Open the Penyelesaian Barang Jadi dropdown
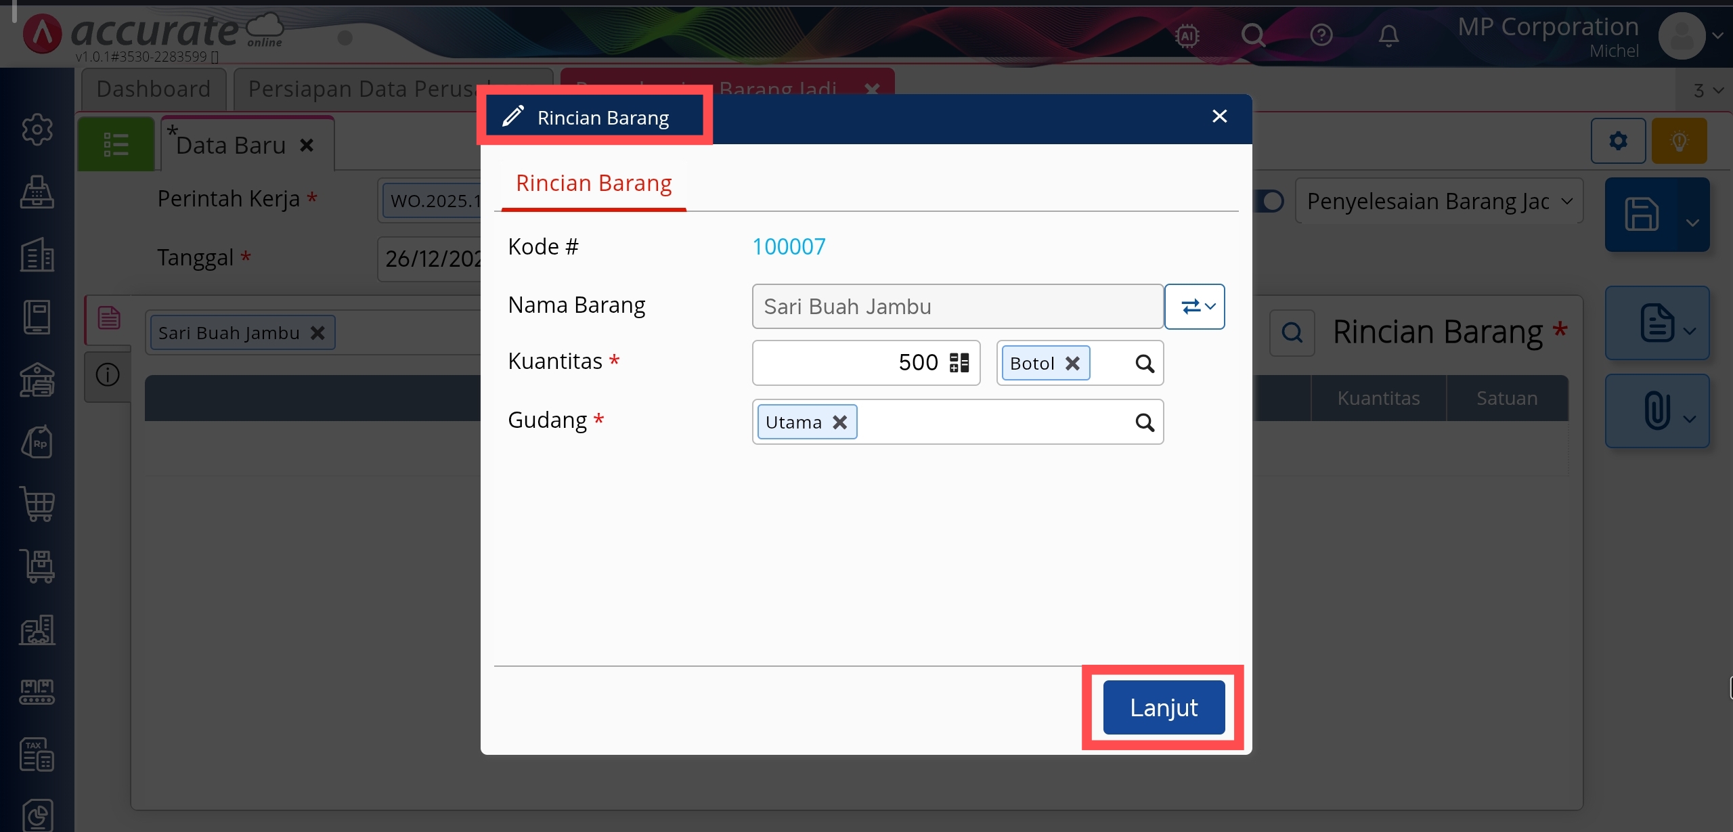Screen dimensions: 1733x832 click(x=1439, y=201)
